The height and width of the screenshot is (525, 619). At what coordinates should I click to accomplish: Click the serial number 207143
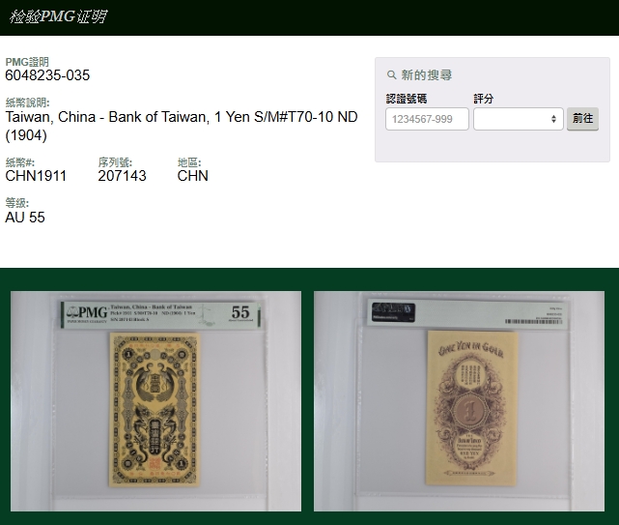point(122,176)
